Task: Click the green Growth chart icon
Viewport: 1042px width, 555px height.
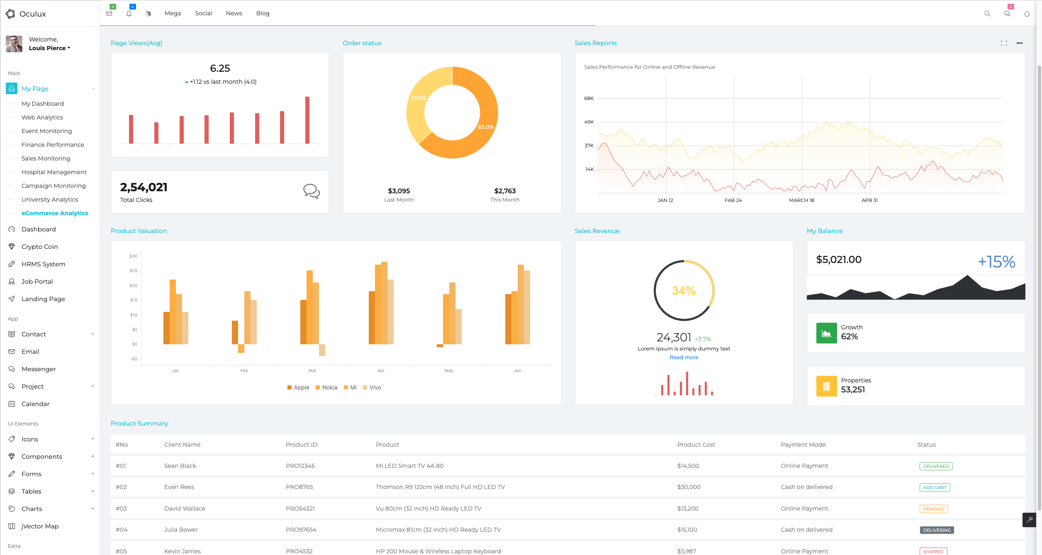Action: (x=826, y=333)
